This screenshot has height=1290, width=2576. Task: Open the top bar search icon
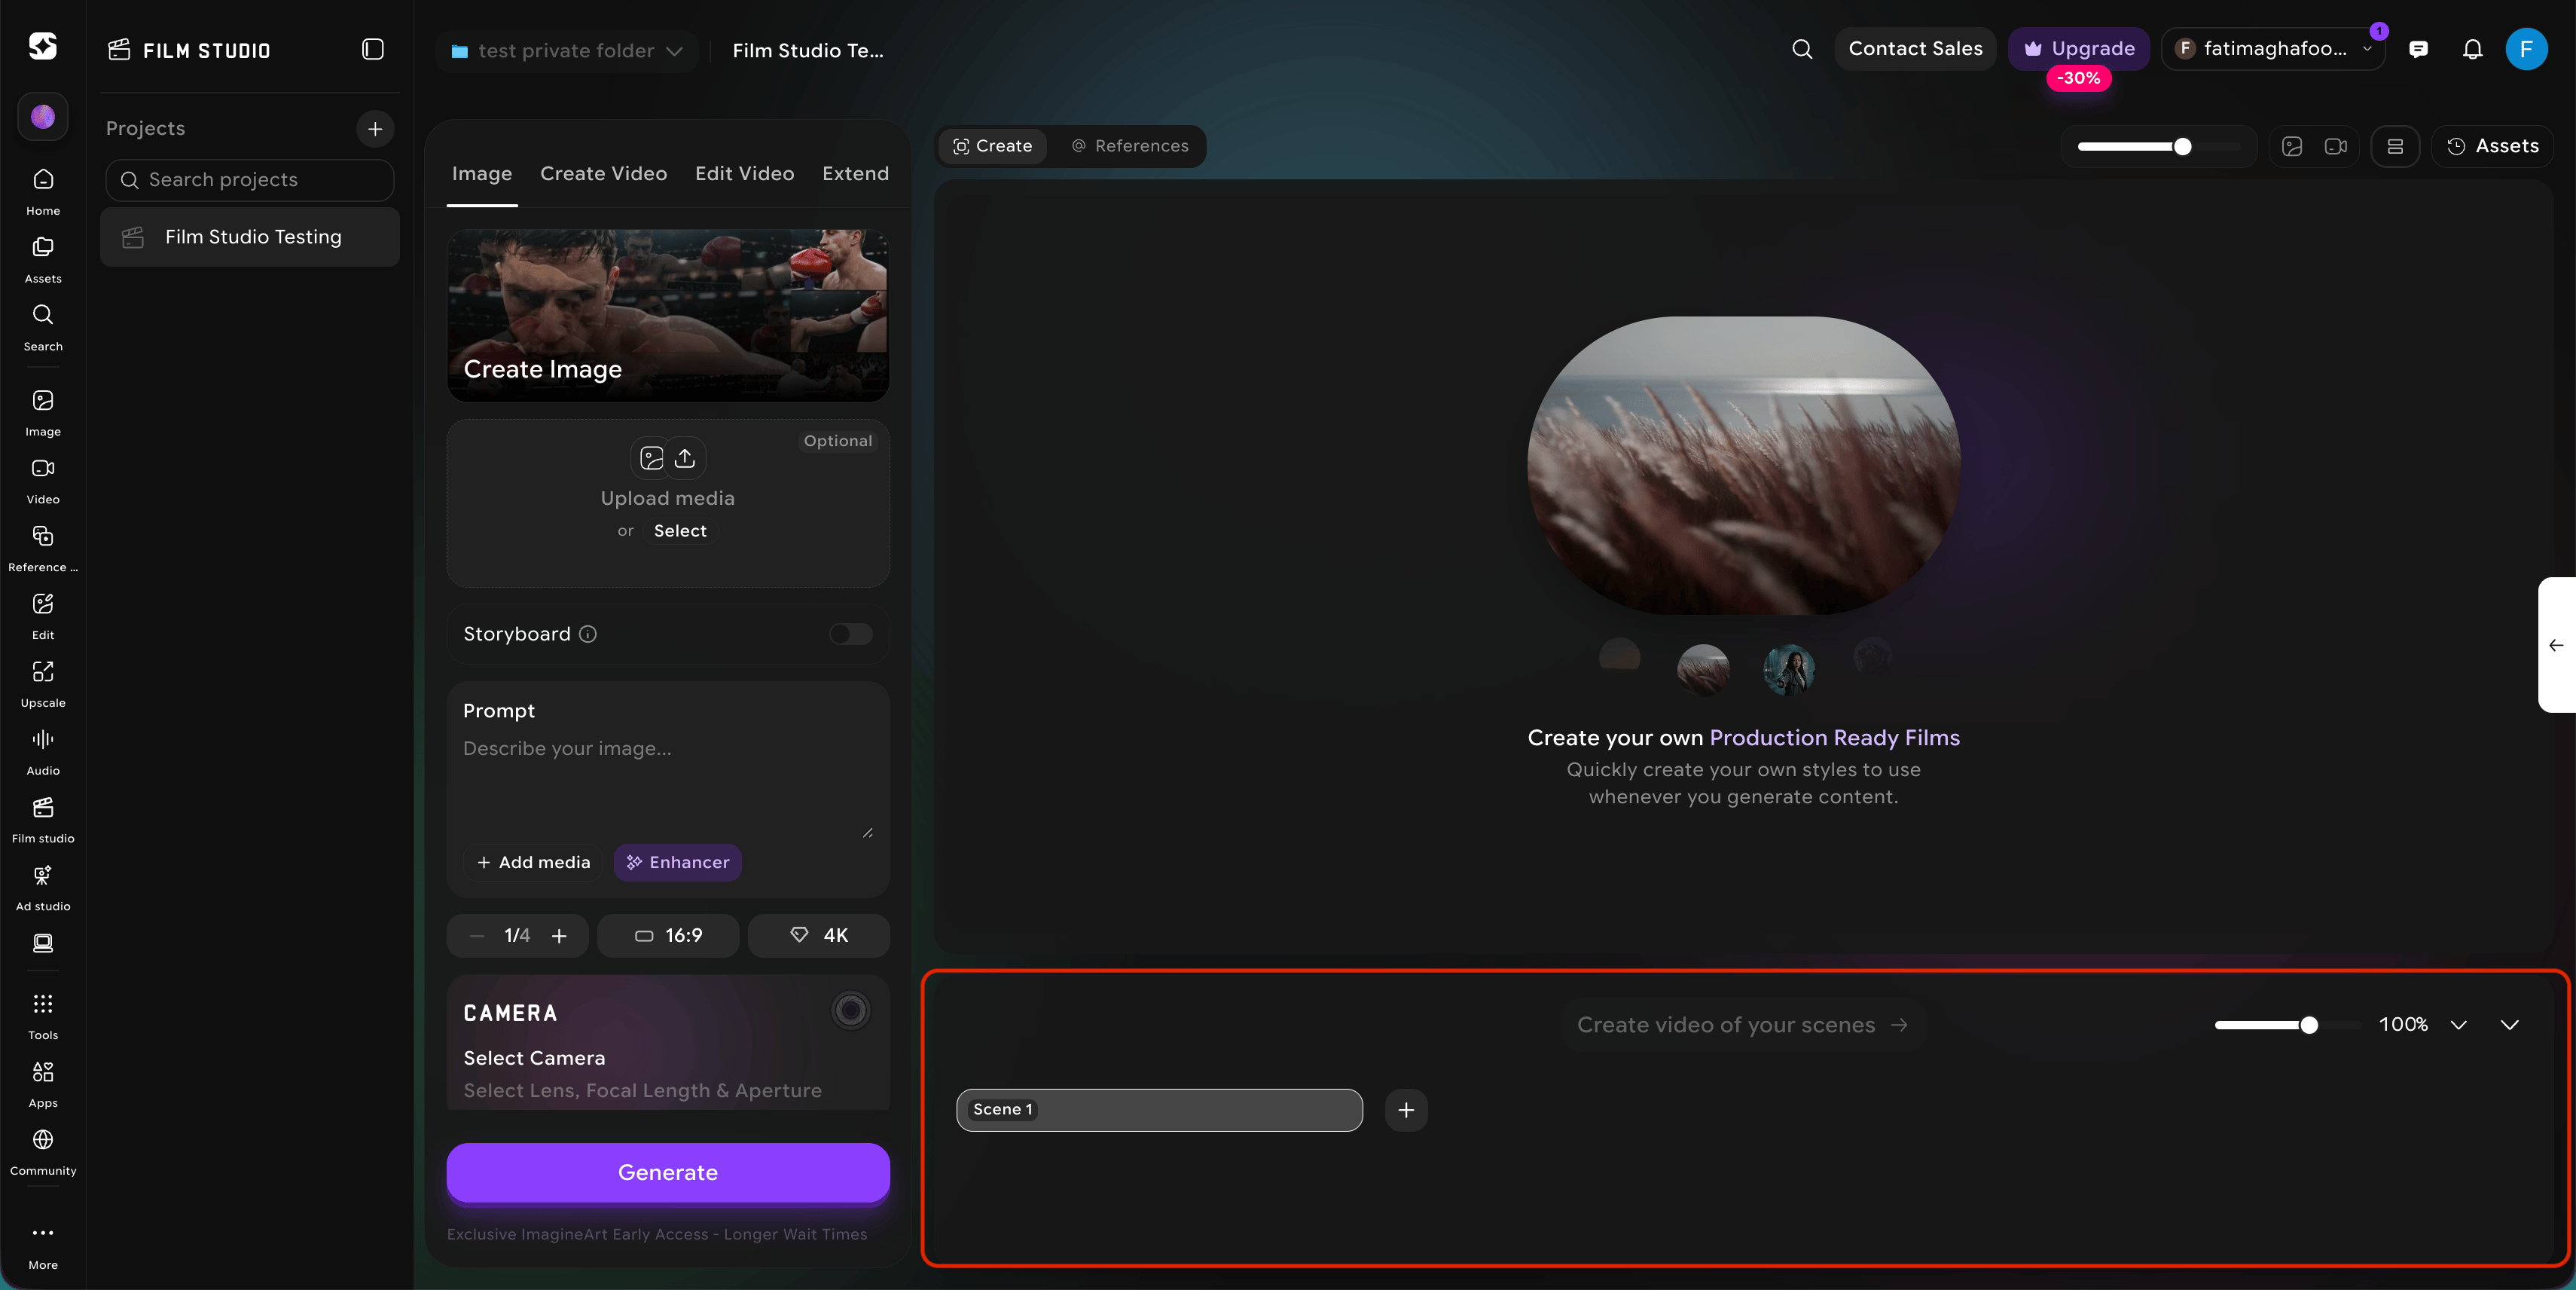click(1802, 49)
